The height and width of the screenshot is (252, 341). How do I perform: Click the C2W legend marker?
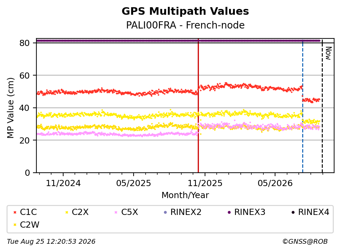[15, 225]
